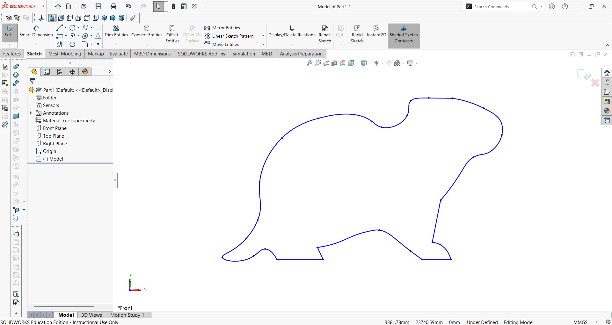
Task: Click Exit Sketch button
Action: coord(10,32)
